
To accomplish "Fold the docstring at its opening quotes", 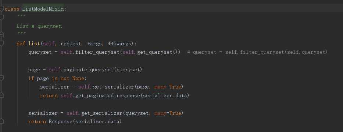I will [2, 16].
